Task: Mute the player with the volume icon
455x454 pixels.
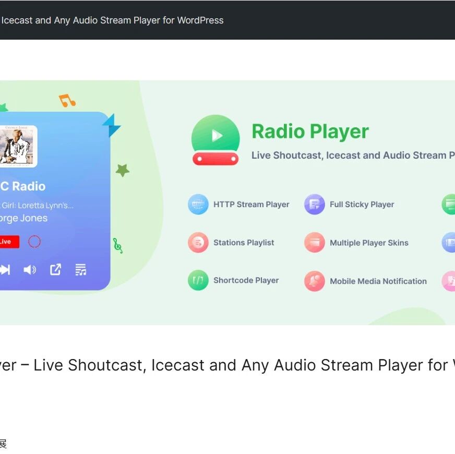Action: click(x=30, y=270)
